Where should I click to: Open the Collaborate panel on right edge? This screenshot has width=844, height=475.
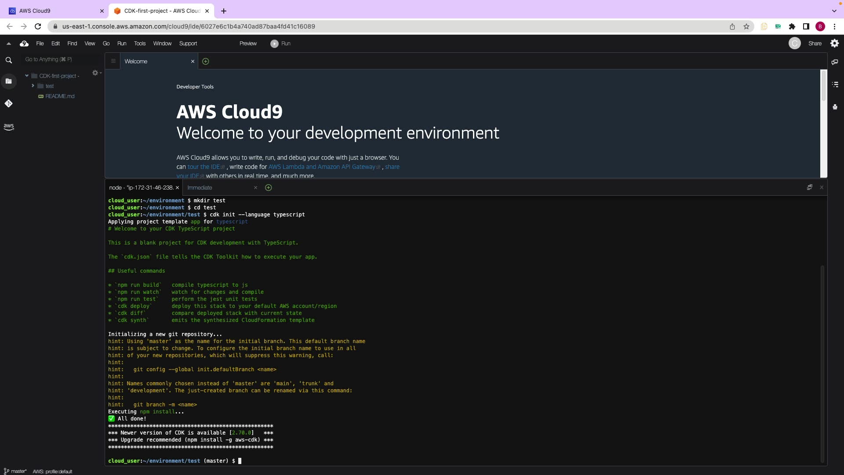point(835,62)
